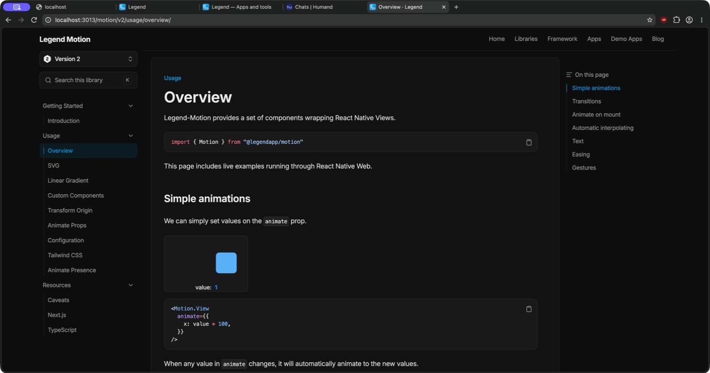This screenshot has height=373, width=710.
Task: Focus the Search this library field
Action: point(89,80)
